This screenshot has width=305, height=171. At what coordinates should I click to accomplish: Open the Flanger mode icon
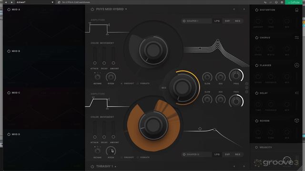[296, 65]
